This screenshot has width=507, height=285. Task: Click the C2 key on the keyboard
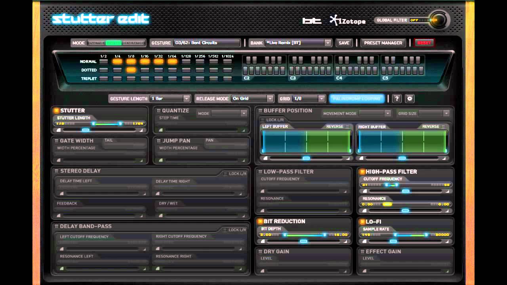(x=246, y=71)
